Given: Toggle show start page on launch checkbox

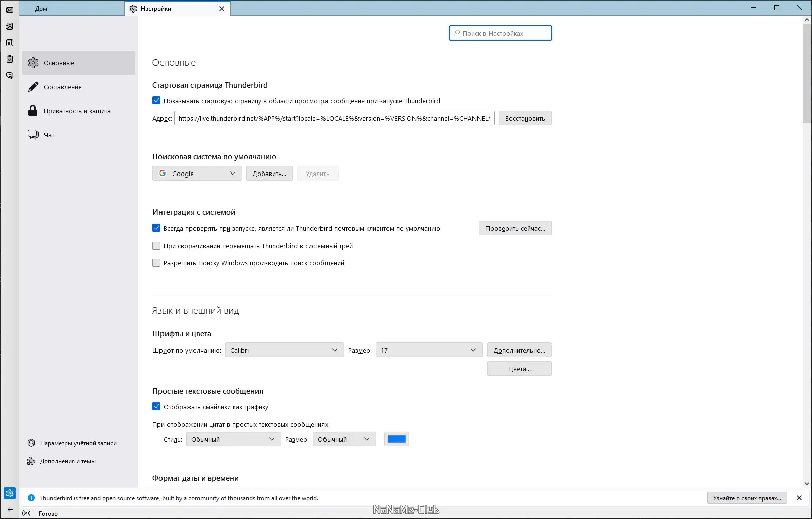Looking at the screenshot, I should pyautogui.click(x=156, y=100).
